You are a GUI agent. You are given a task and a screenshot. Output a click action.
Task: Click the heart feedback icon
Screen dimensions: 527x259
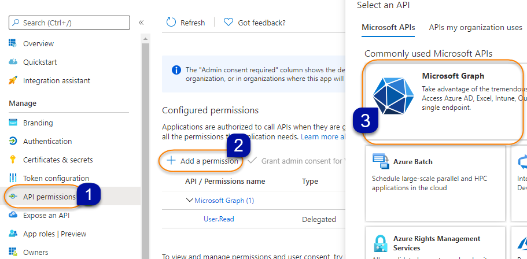tap(228, 23)
